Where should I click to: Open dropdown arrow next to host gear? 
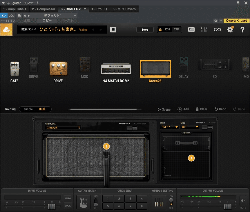pos(221,21)
